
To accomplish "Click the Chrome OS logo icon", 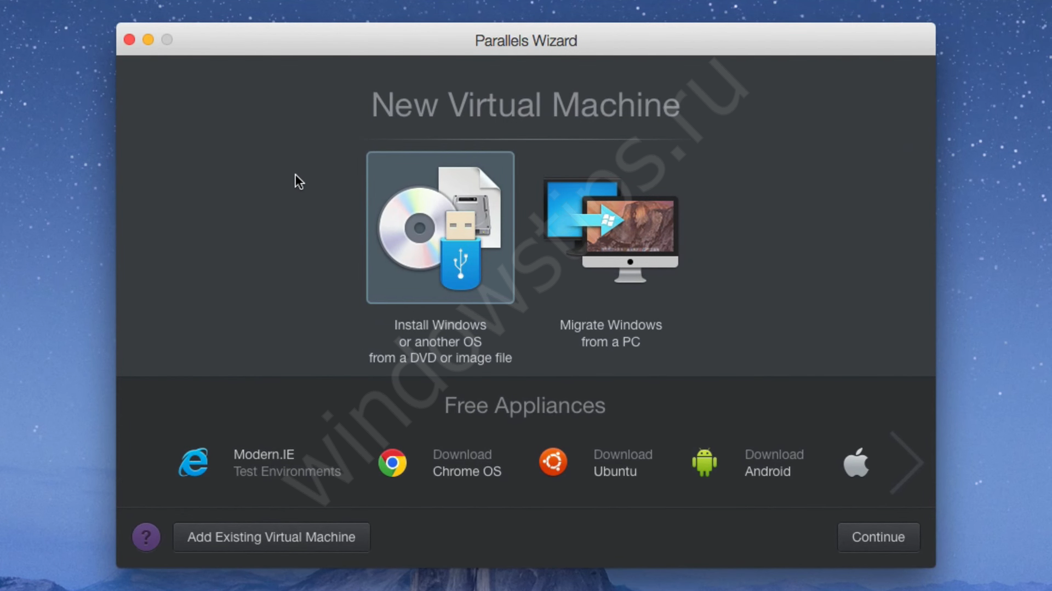I will (392, 463).
